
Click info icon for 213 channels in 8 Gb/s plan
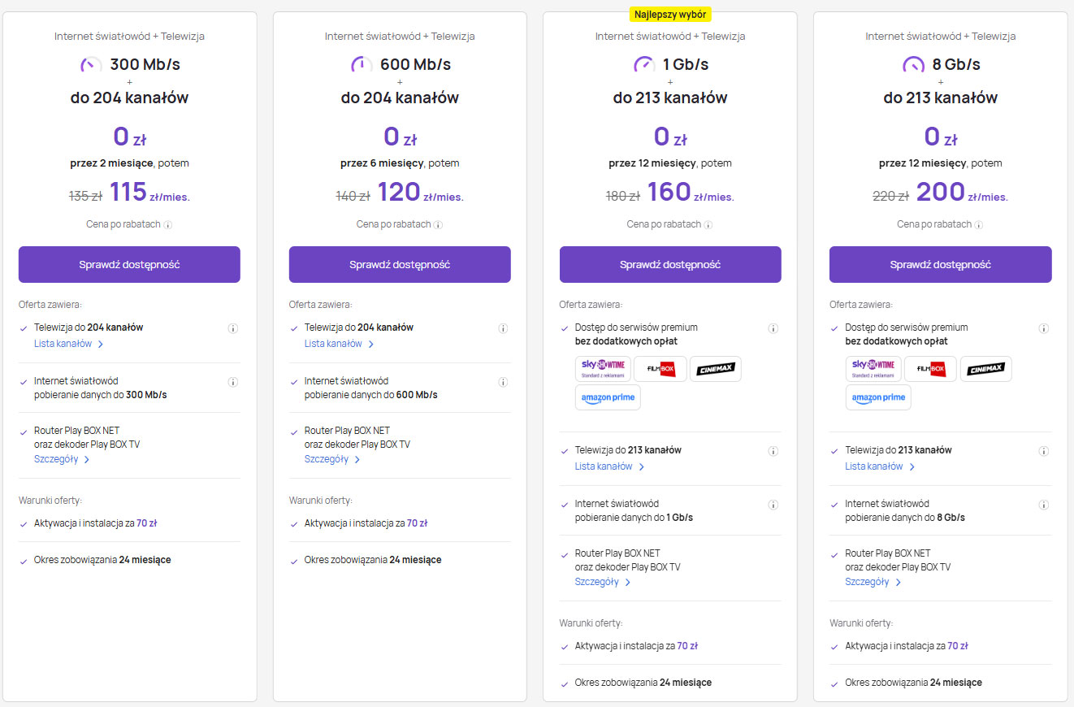(1043, 452)
